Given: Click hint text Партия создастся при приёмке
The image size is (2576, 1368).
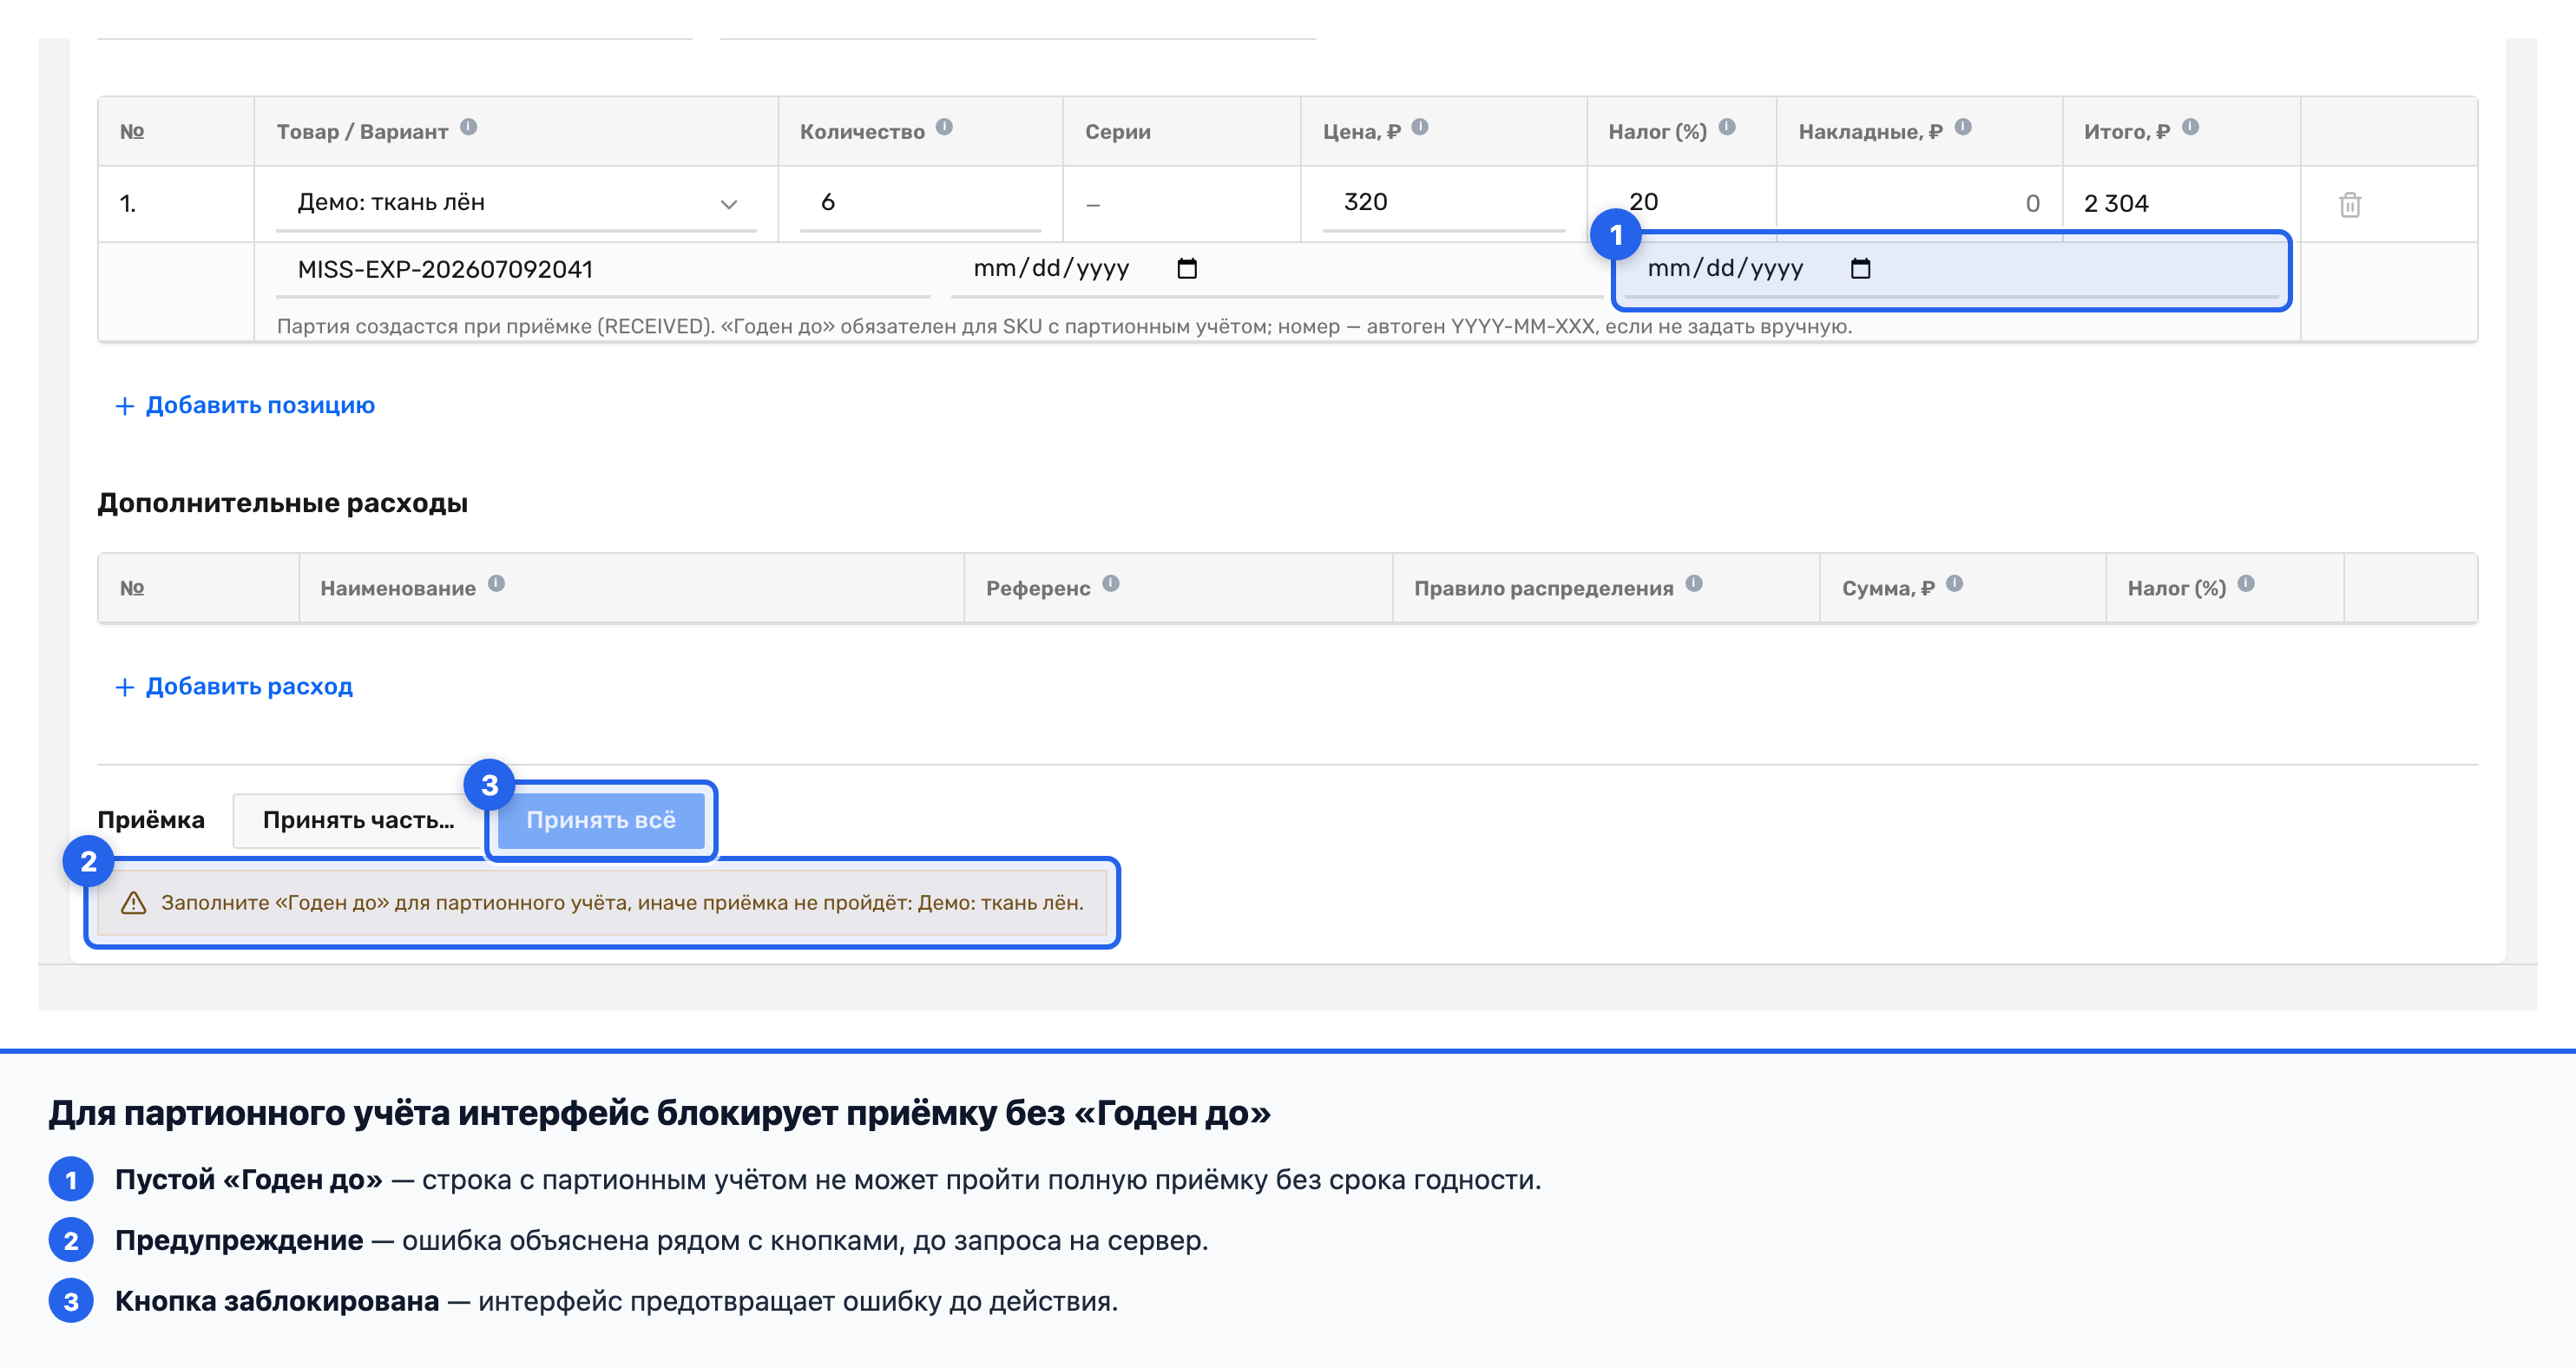Looking at the screenshot, I should point(1064,326).
